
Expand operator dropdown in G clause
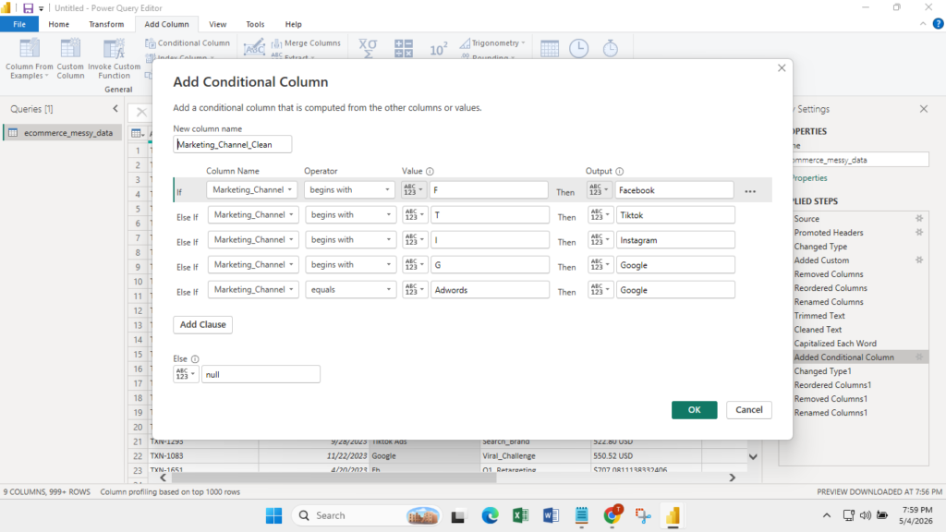(x=350, y=265)
